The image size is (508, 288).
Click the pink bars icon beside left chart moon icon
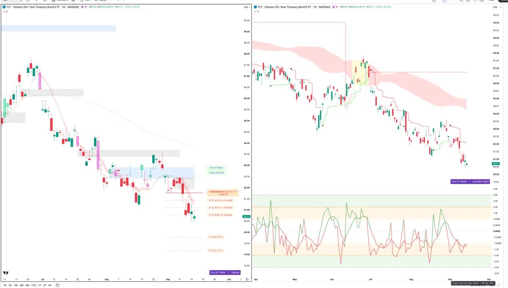point(86,7)
